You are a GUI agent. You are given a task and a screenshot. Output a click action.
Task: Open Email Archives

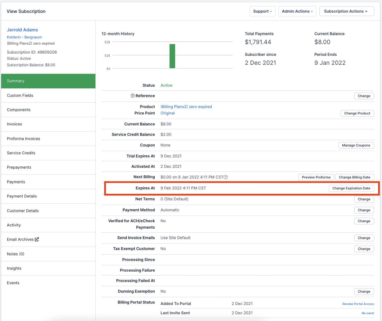coord(48,239)
